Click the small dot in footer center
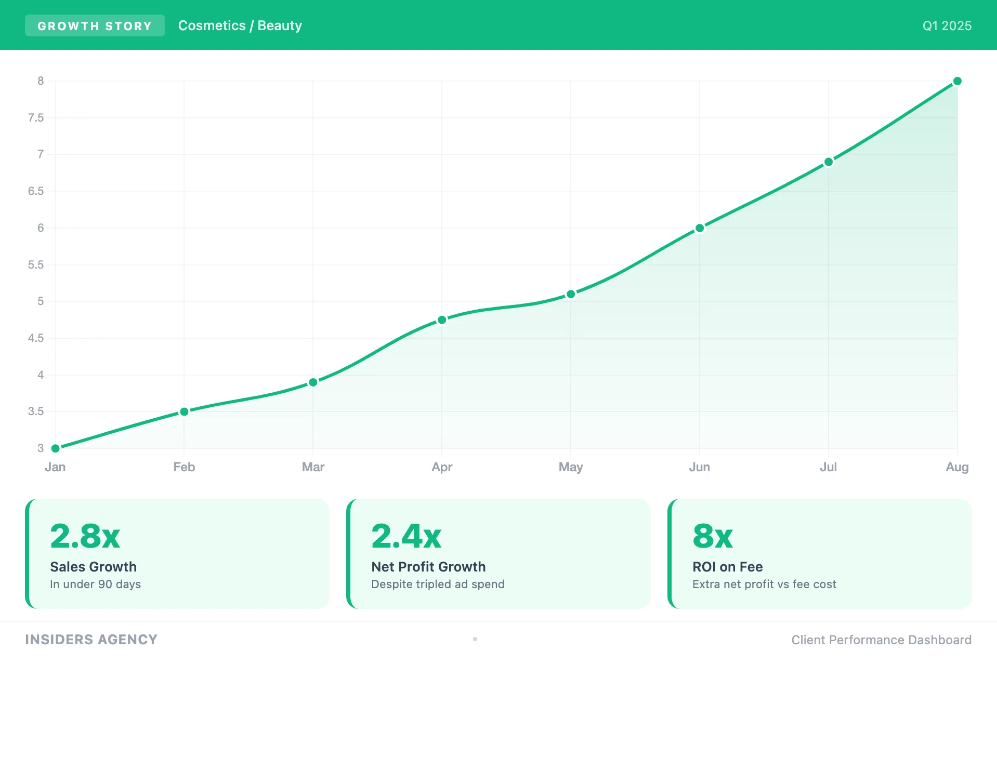This screenshot has height=771, width=997. tap(475, 639)
